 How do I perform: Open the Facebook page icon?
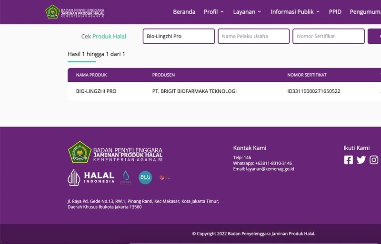click(x=349, y=160)
